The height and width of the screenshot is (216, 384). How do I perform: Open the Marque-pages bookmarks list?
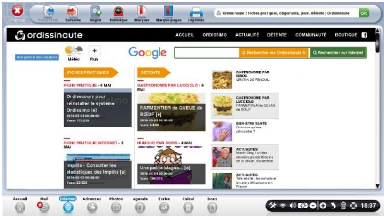(168, 14)
